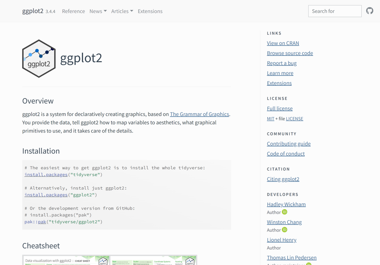Visit Hadley Wickham developer link
Viewport: 380px width, 265px height.
coord(286,204)
